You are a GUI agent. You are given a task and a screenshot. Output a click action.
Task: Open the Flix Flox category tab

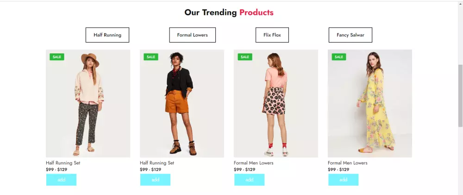pos(272,35)
